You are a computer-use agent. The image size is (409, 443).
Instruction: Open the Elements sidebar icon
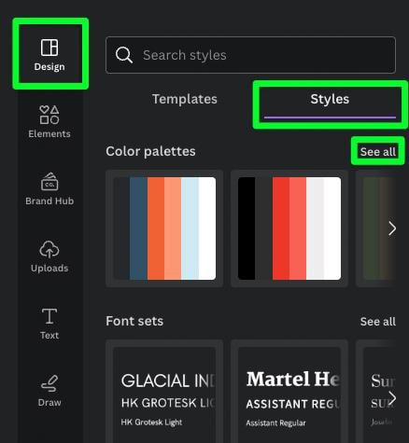[49, 115]
